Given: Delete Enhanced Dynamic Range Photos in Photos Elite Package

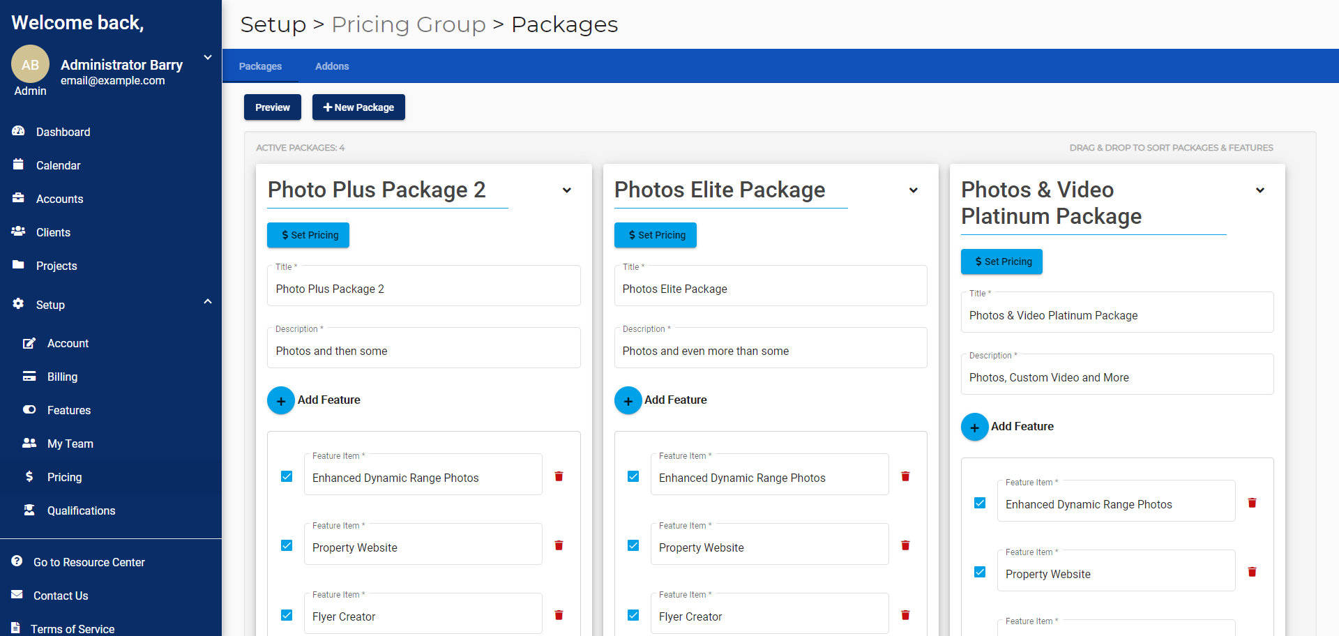Looking at the screenshot, I should (905, 476).
